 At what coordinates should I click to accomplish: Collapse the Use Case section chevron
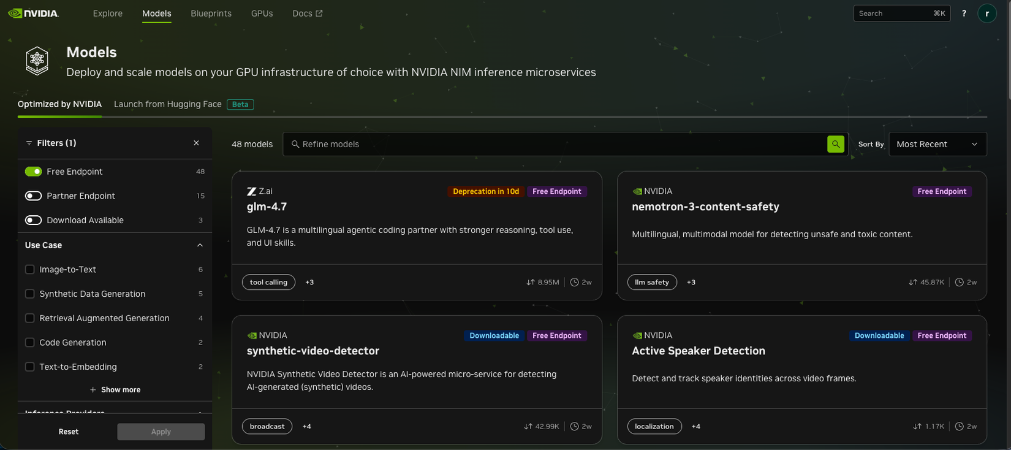200,245
